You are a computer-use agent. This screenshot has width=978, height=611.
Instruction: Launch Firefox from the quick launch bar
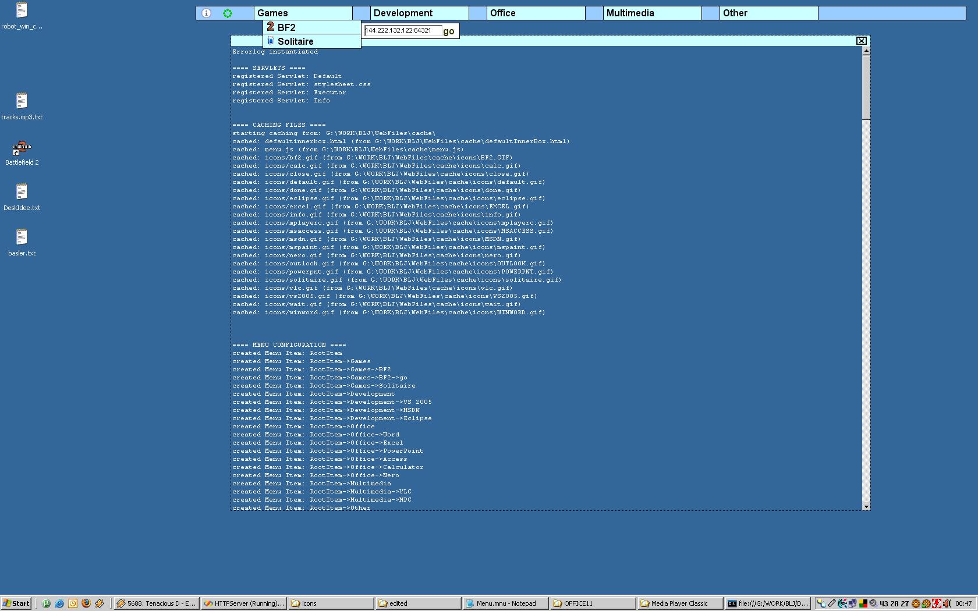click(86, 603)
